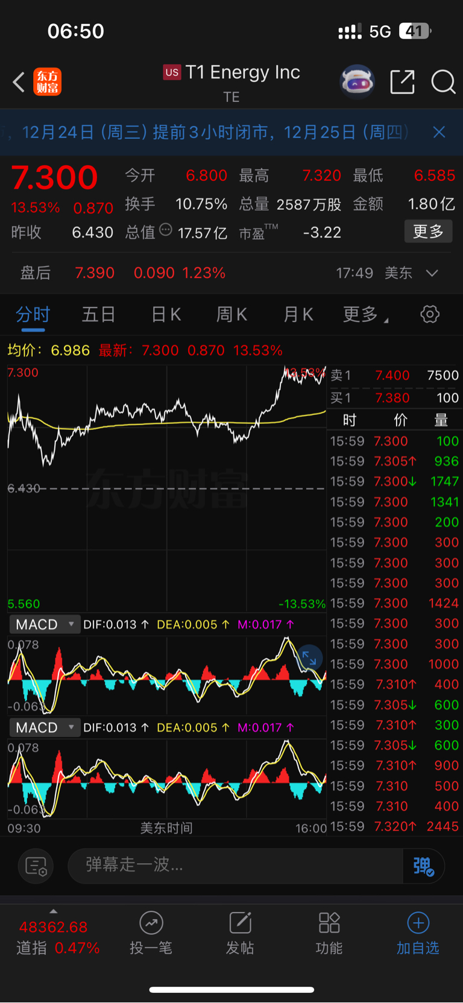Viewport: 463px width, 1003px height.
Task: Switch to the 五日 chart tab
Action: coord(98,314)
